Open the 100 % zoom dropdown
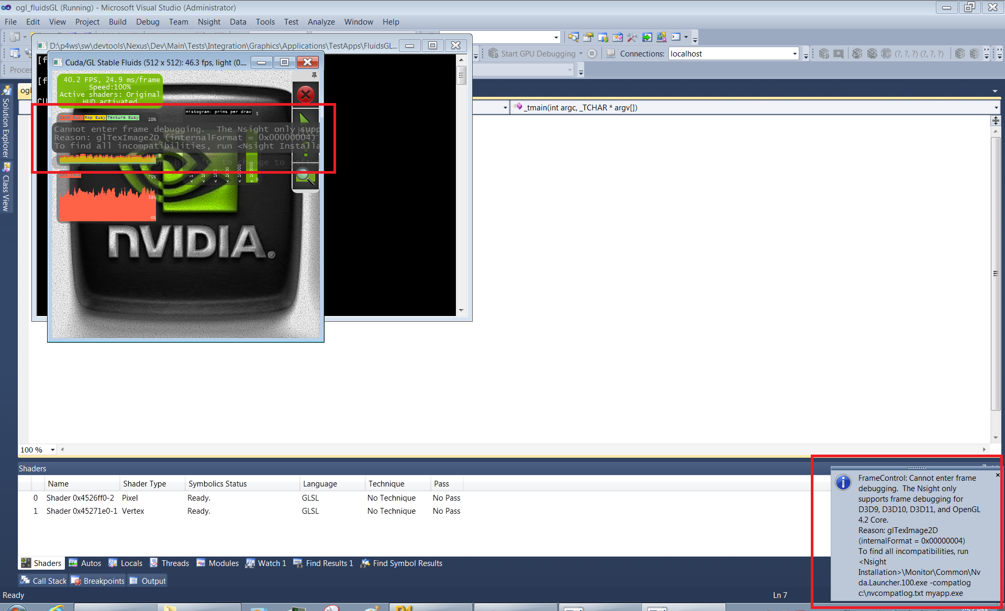This screenshot has height=611, width=1005. click(x=52, y=449)
